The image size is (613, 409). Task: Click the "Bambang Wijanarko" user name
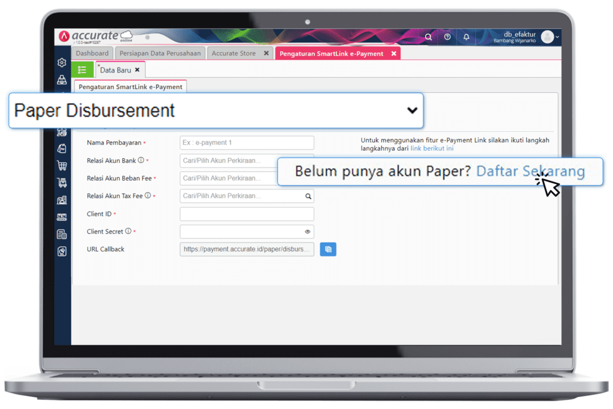(x=514, y=41)
